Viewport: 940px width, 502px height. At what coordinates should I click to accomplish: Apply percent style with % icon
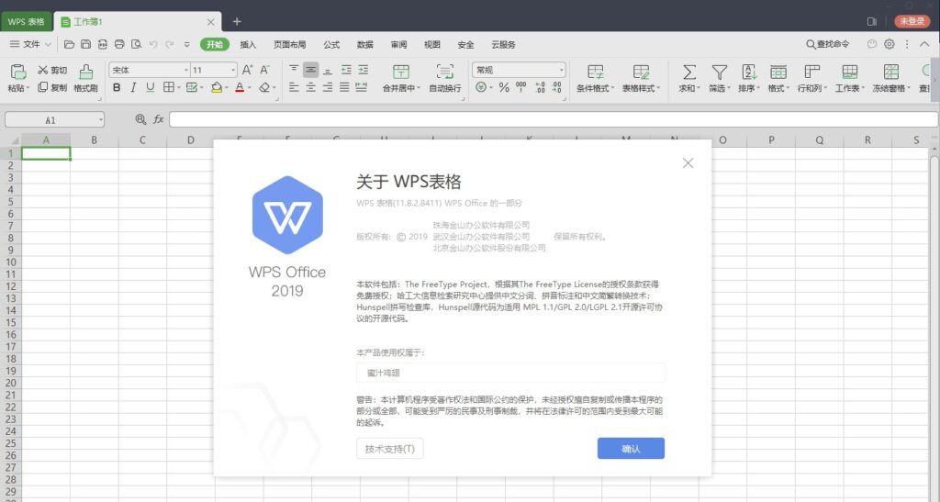(x=504, y=87)
